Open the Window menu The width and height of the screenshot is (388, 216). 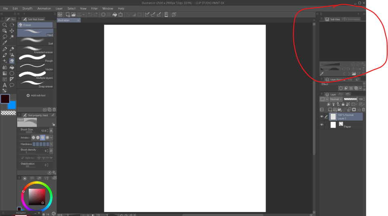108,8
